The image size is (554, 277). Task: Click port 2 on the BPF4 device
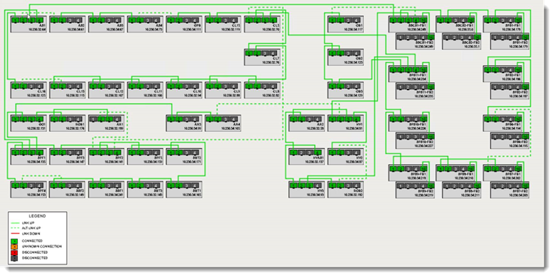(24, 185)
